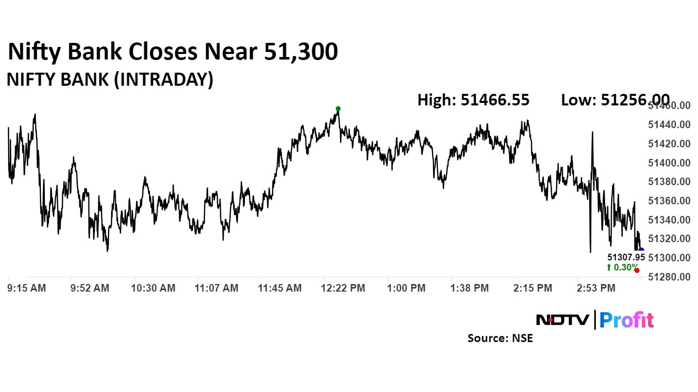Click the 51440.00 price axis label
Viewport: 698px width, 392px height.
(669, 125)
